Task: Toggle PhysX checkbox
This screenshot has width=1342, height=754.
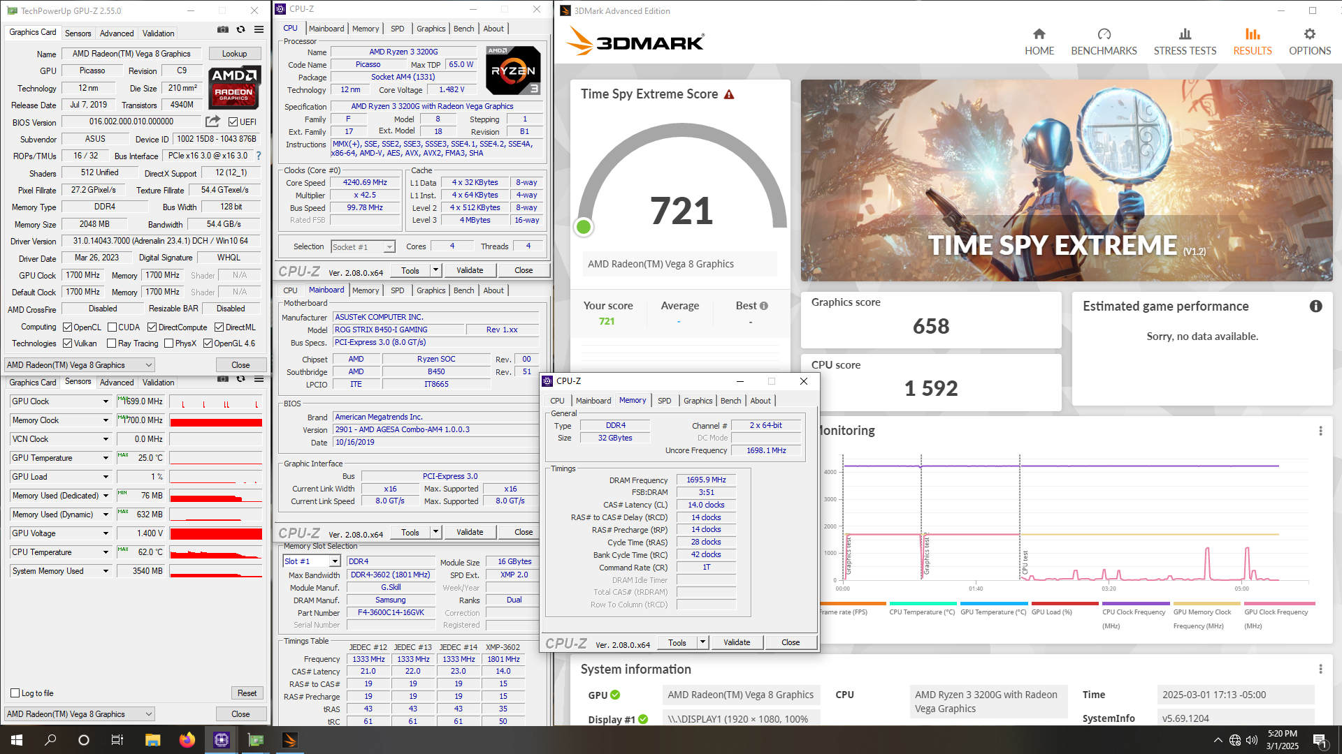Action: pos(168,343)
